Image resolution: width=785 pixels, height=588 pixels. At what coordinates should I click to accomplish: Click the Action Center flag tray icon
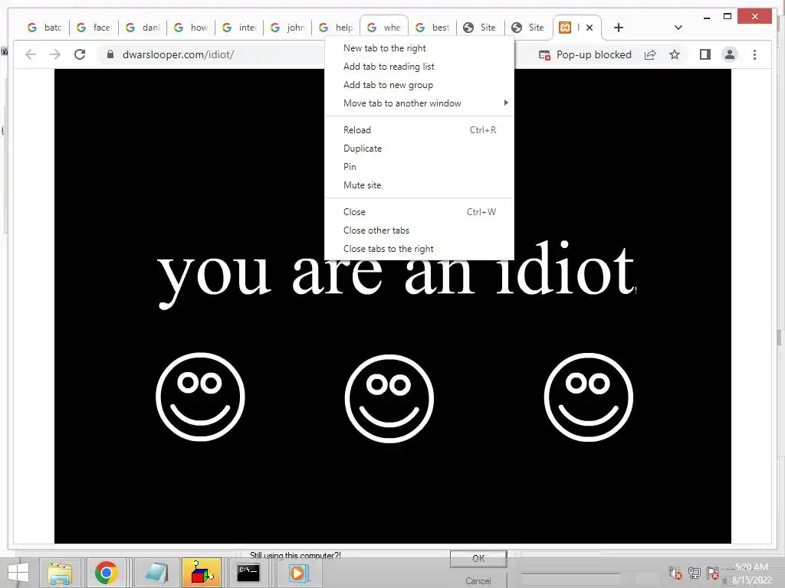[x=712, y=573]
